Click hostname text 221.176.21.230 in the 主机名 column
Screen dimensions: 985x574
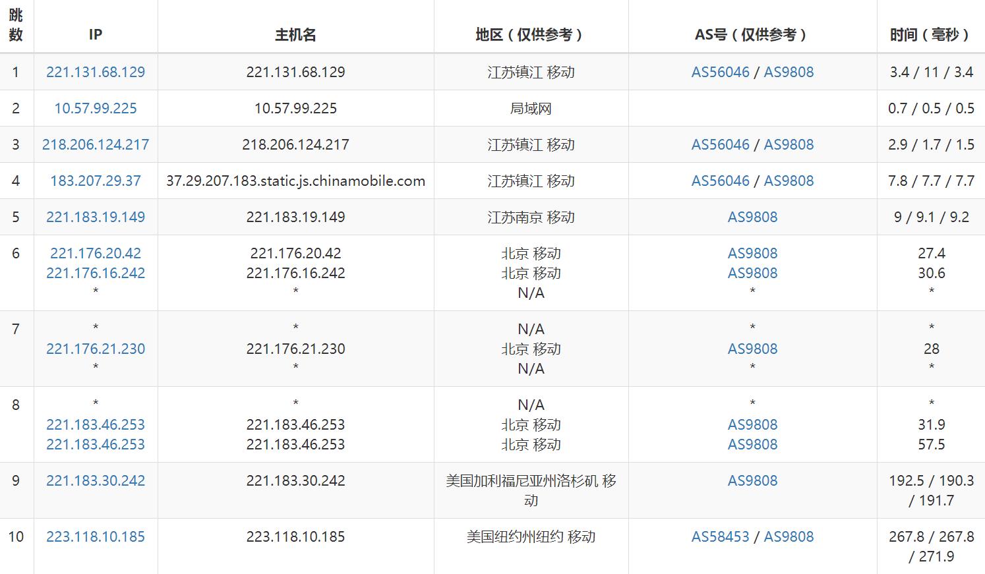click(295, 349)
